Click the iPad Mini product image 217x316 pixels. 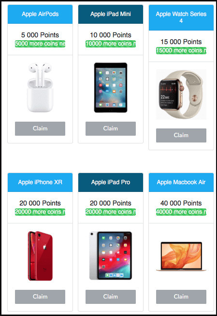(111, 87)
